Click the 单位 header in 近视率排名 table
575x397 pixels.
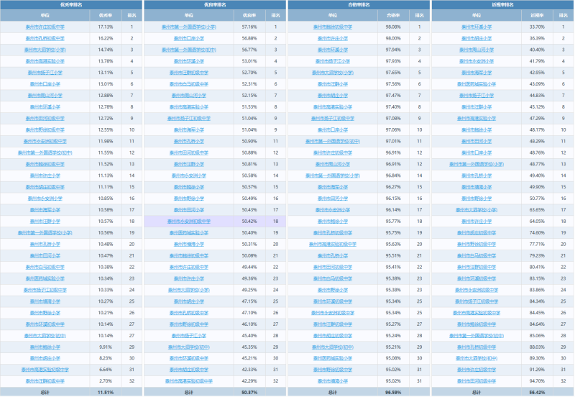pos(477,14)
